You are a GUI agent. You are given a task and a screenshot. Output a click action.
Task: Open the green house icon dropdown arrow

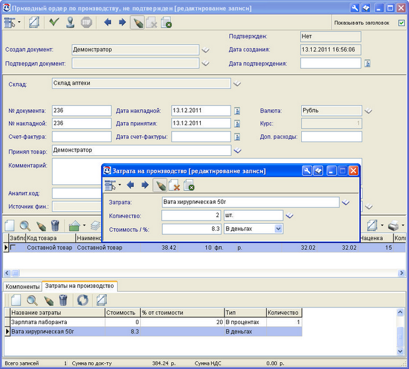[84, 225]
